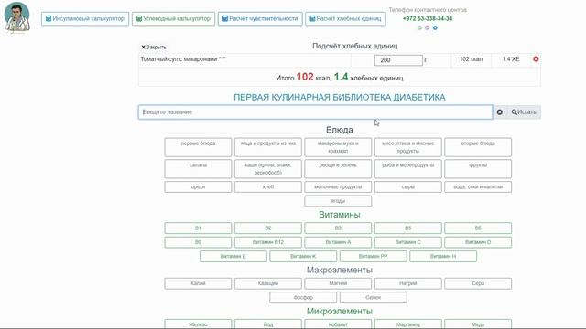
Task: Click the blue messenger icon under phone
Action: 435,28
